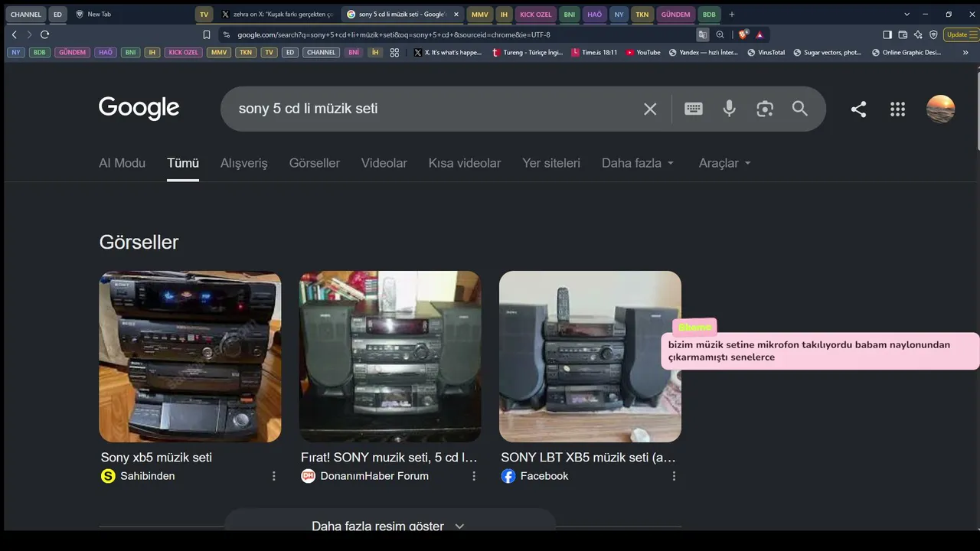Image resolution: width=980 pixels, height=551 pixels.
Task: Open the bookmarks grid icon beside İH
Action: point(394,53)
